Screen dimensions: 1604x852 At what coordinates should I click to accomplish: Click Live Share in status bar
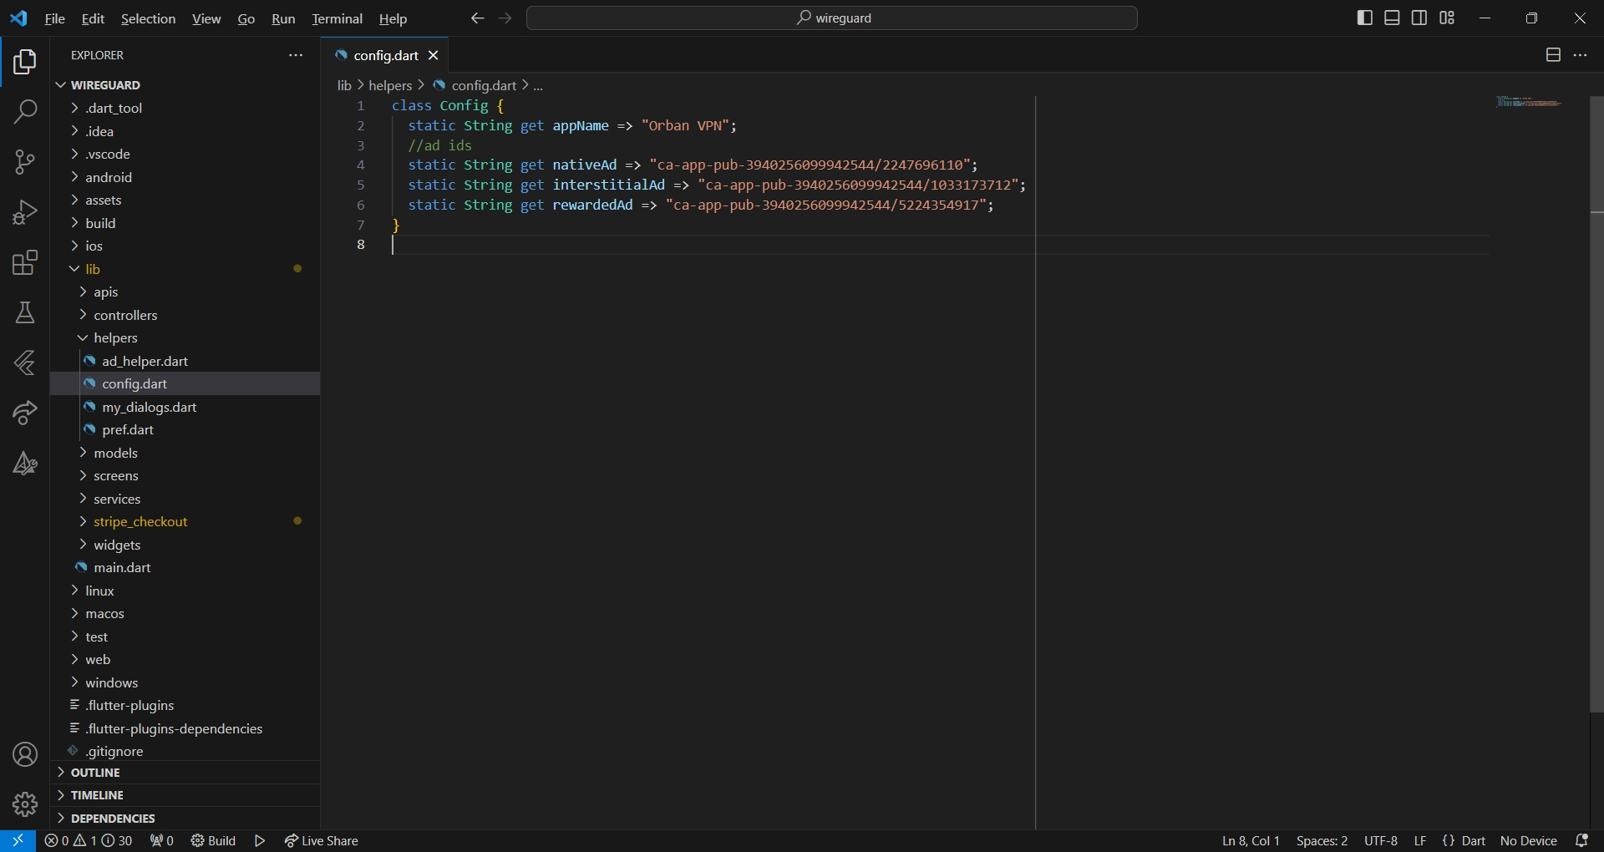pos(322,840)
